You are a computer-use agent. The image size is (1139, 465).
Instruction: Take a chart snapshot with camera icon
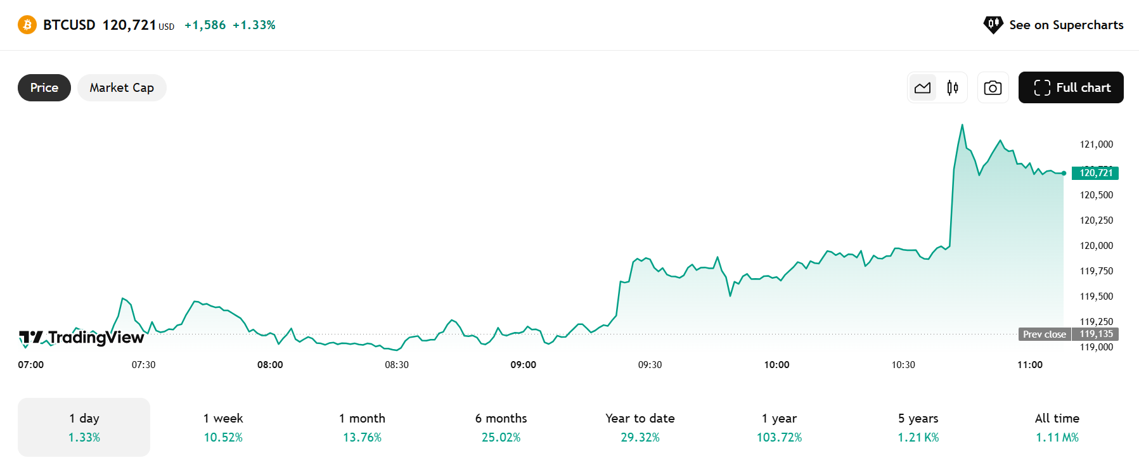click(993, 88)
